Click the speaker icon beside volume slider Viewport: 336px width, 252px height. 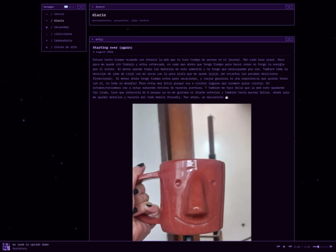(330, 246)
